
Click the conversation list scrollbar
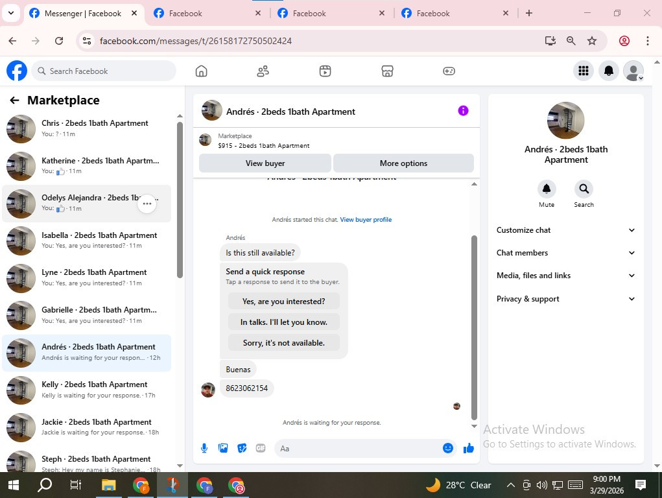point(180,200)
